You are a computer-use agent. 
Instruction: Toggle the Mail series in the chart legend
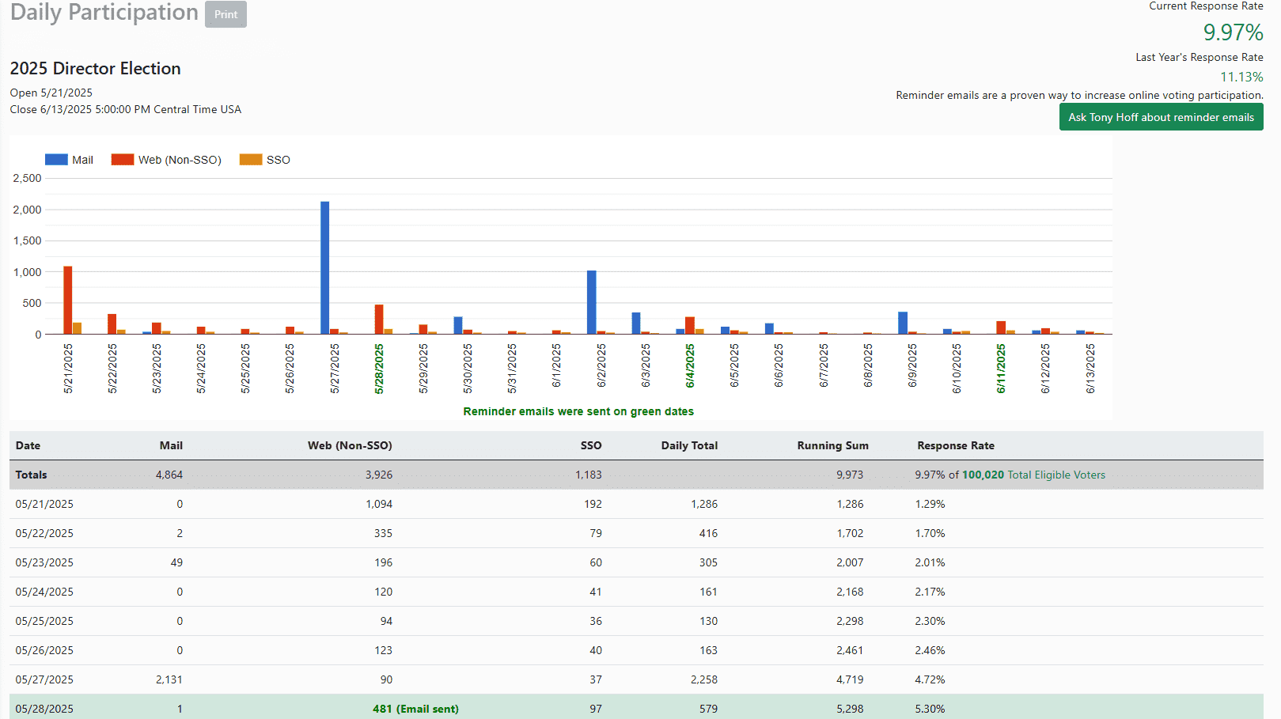pos(81,159)
